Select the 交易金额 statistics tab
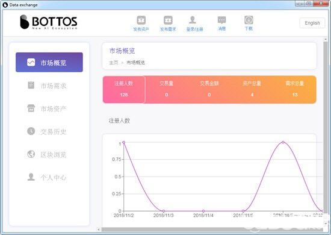This screenshot has height=235, width=331. (209, 89)
